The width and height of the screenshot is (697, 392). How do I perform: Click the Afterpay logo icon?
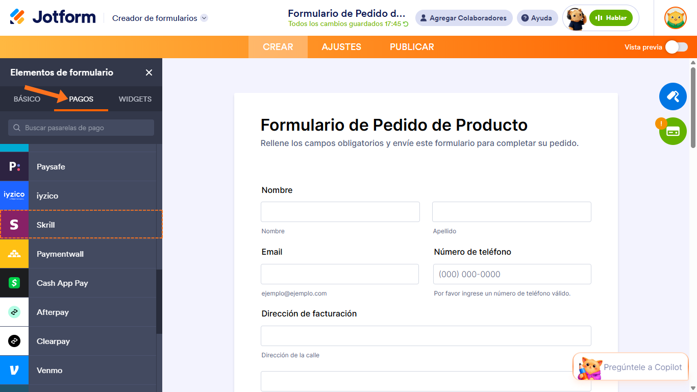(14, 312)
